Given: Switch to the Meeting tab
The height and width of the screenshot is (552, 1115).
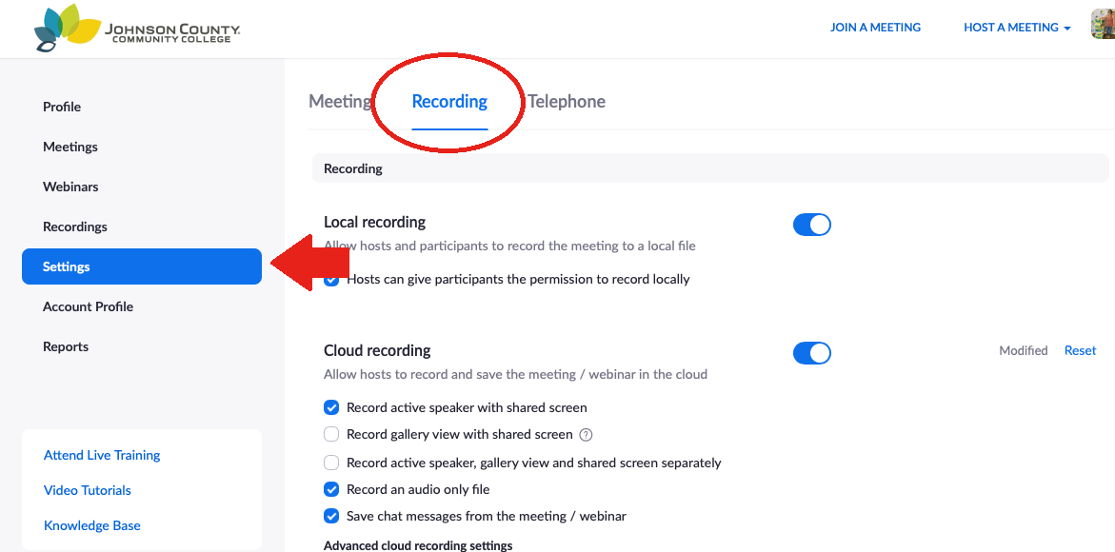Looking at the screenshot, I should pos(340,102).
